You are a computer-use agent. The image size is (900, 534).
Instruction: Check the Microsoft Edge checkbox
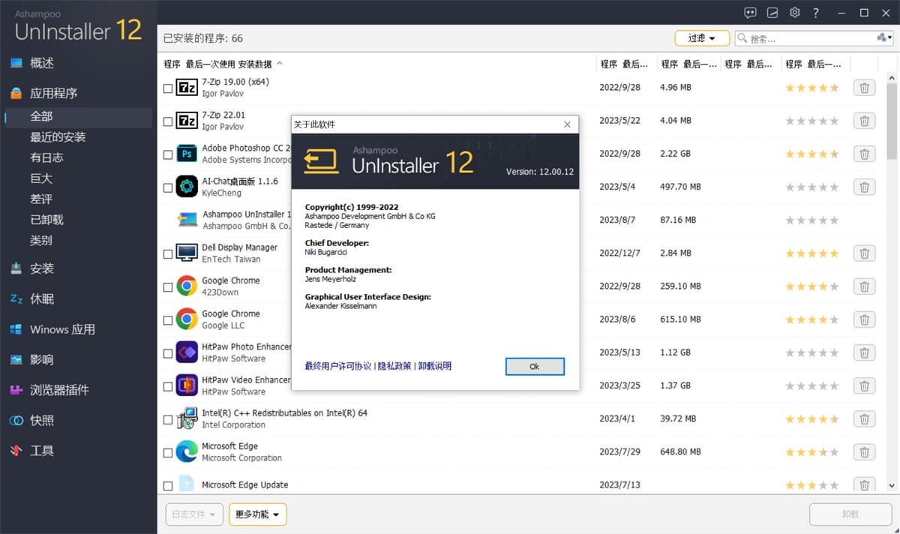click(x=168, y=453)
